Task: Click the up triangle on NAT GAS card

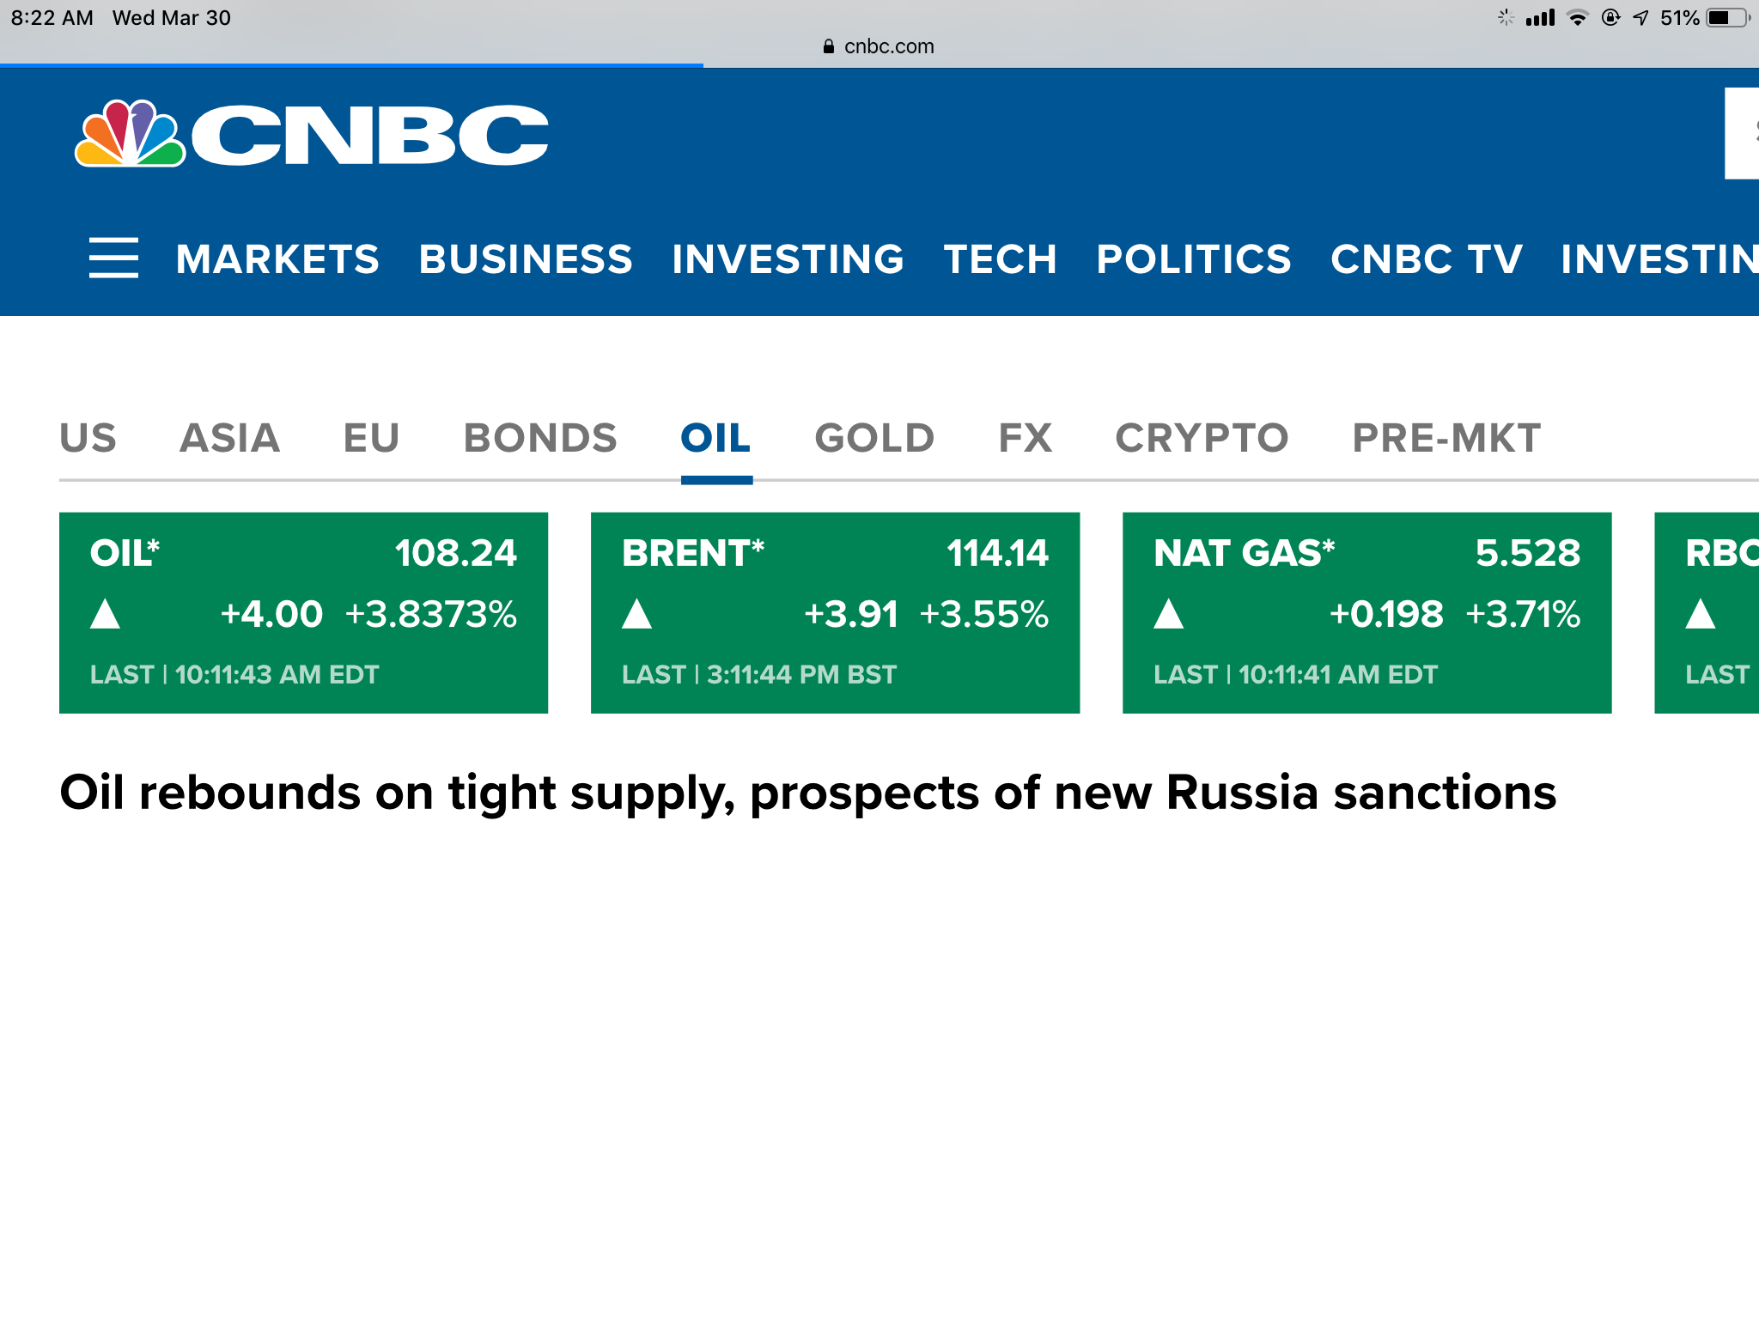Action: 1169,614
